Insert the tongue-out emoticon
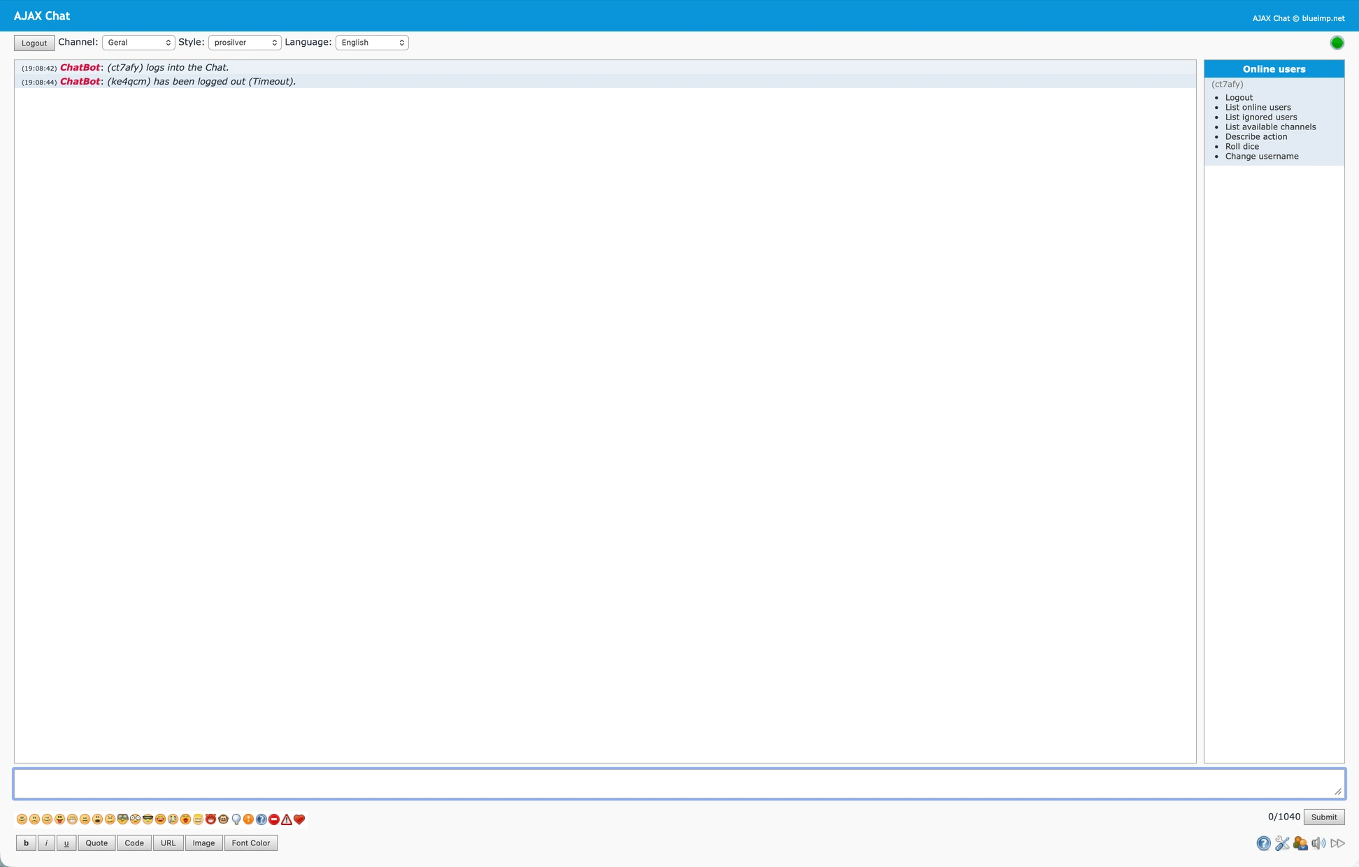This screenshot has height=867, width=1359. coord(59,819)
